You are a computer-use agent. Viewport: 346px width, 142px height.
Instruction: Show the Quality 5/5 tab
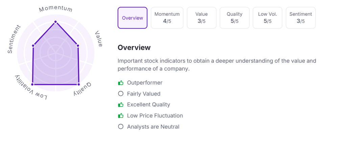(234, 18)
